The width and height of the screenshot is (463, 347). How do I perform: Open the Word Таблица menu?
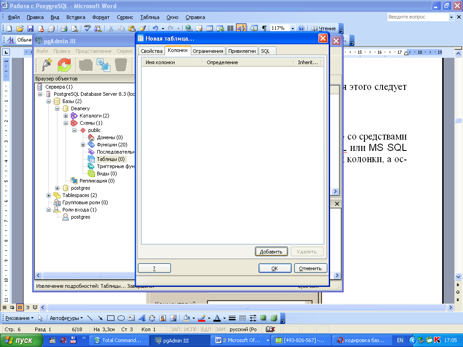[150, 17]
